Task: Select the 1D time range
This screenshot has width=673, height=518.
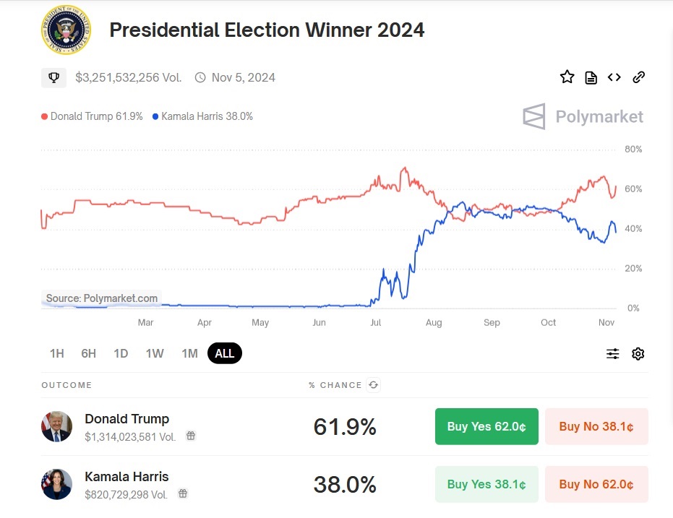Action: tap(121, 353)
